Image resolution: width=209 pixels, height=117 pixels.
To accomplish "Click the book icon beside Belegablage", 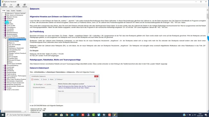I will pos(5,69).
